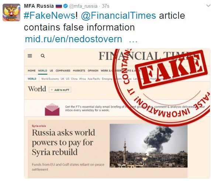This screenshot has width=211, height=181.
Task: Follow the mid.ru/en/nedostovern link
Action: coord(73,39)
